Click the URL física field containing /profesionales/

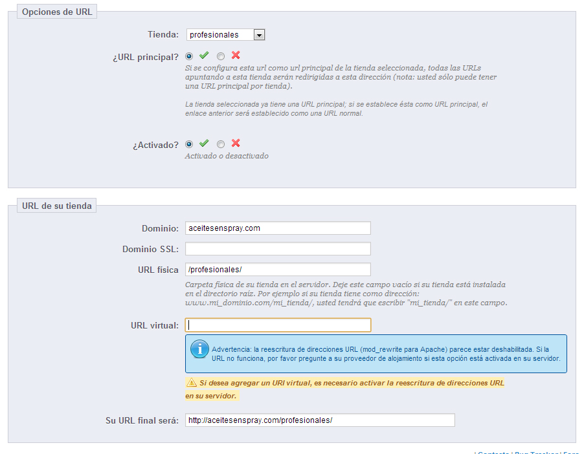tap(278, 270)
